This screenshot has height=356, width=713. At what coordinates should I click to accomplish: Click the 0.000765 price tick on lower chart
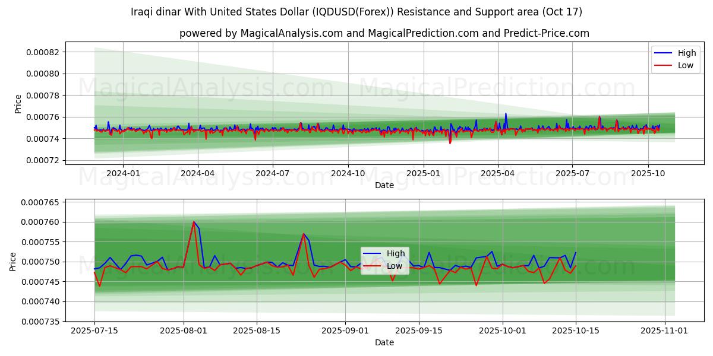point(40,202)
